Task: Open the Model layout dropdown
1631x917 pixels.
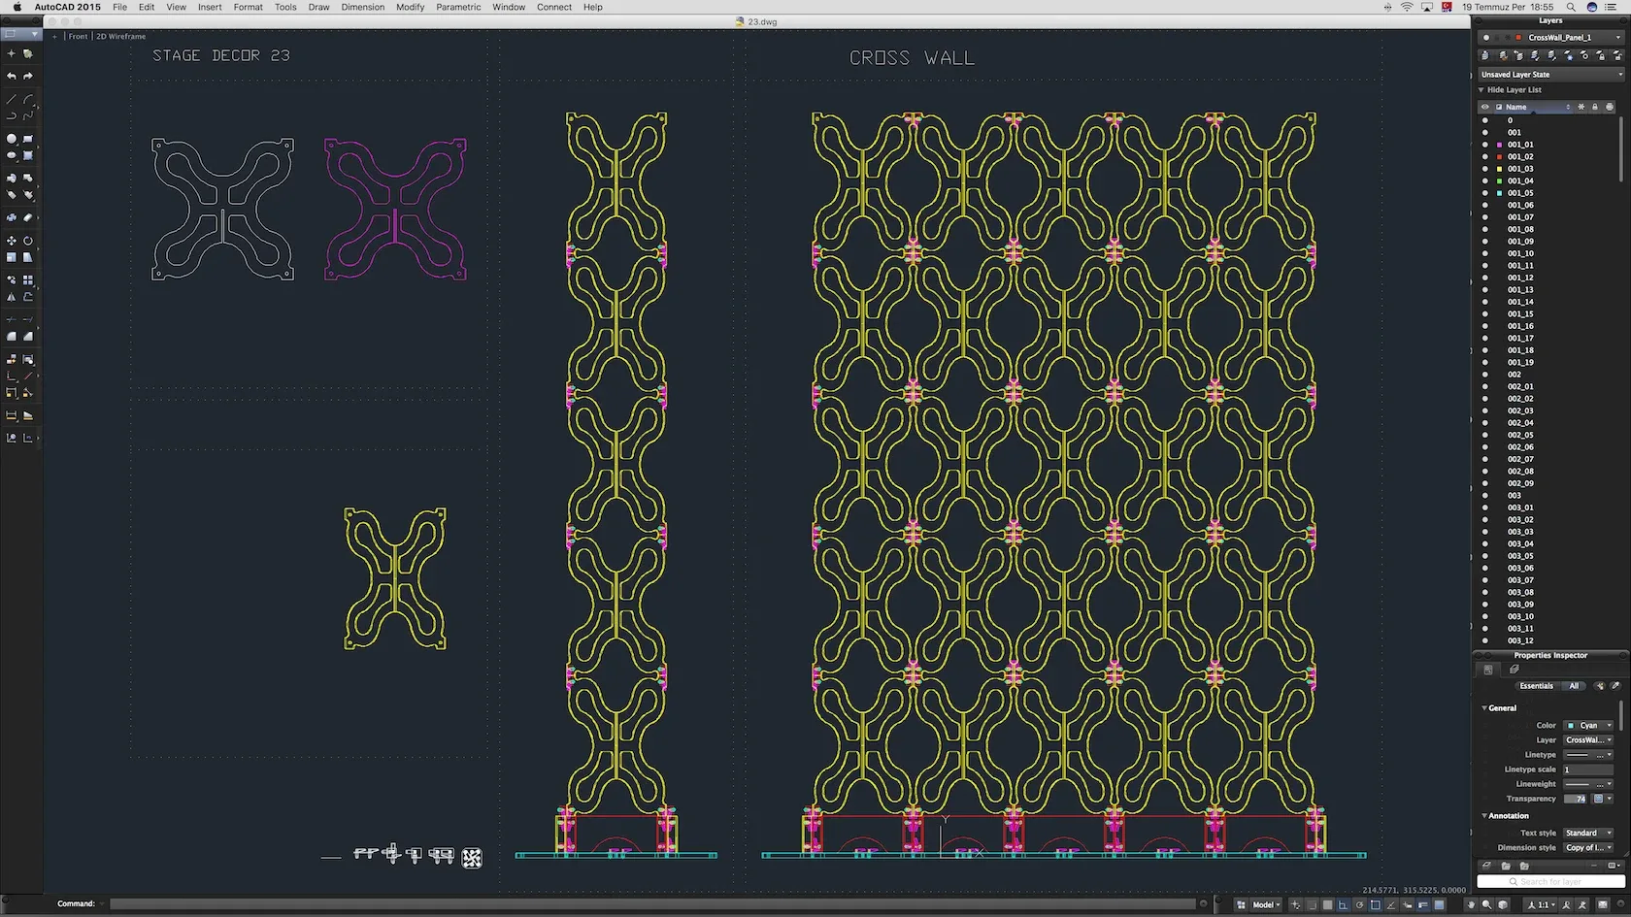Action: tap(1266, 904)
